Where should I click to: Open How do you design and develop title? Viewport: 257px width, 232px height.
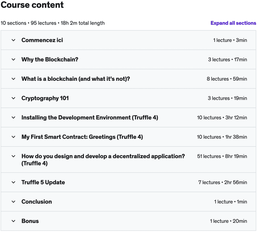tap(103, 160)
